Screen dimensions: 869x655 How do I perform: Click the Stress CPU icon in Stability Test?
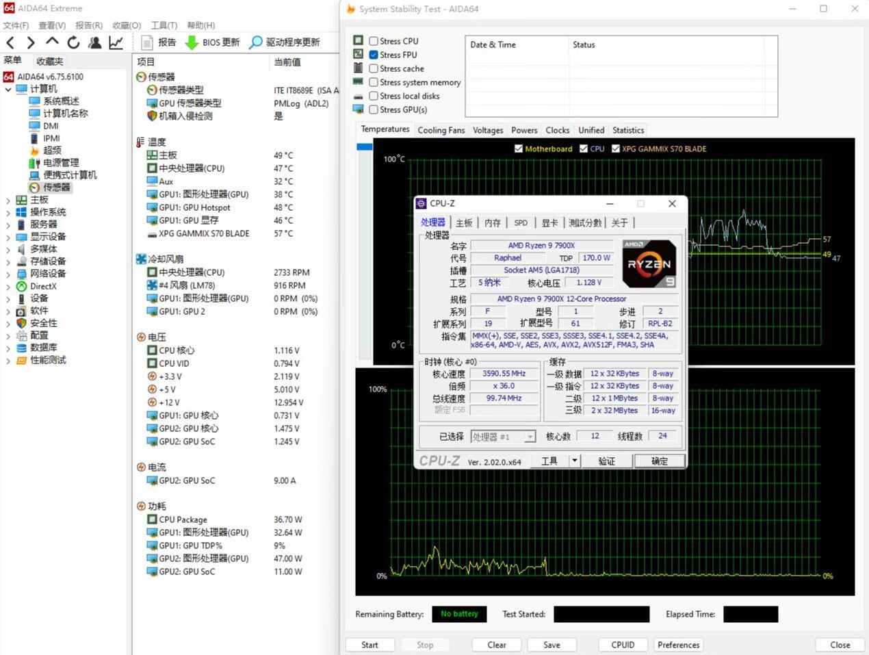tap(358, 40)
